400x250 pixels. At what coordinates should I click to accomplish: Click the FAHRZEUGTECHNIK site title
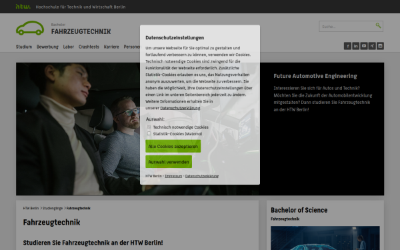coord(81,31)
